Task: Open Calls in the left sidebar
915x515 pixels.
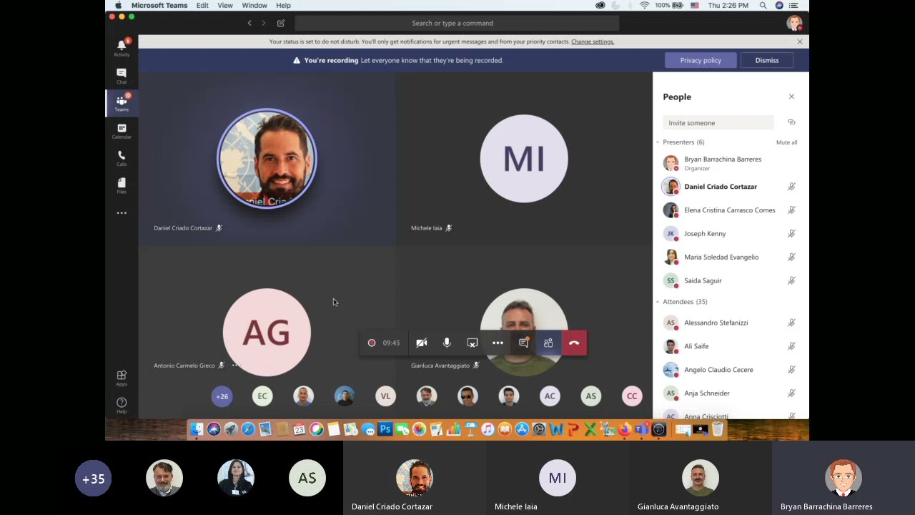Action: pos(122,158)
